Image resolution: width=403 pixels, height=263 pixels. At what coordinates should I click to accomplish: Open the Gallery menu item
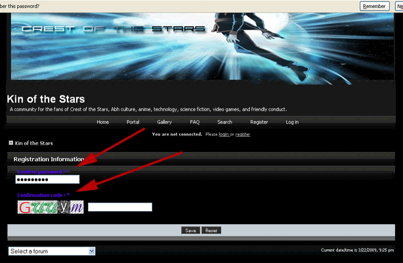(x=164, y=122)
